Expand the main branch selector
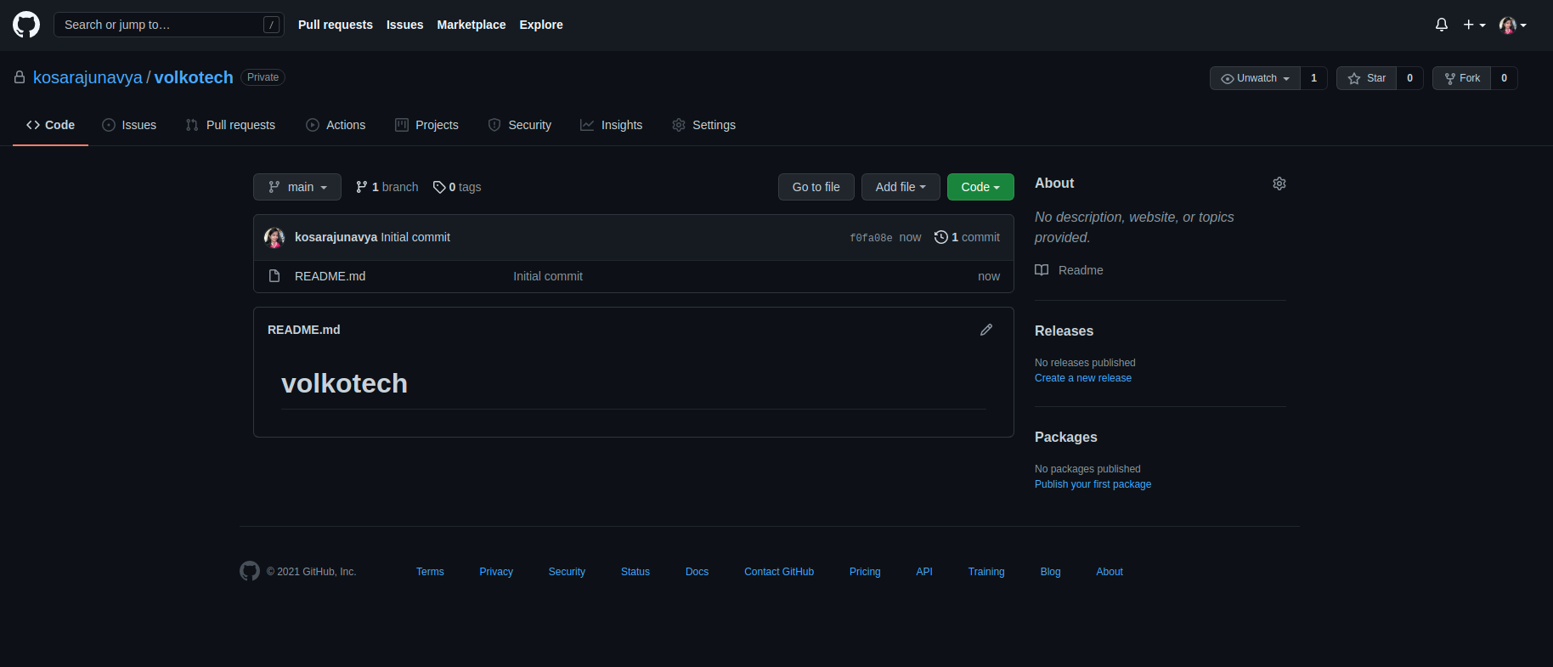1553x667 pixels. tap(297, 187)
